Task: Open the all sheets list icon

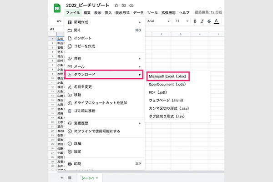Action: (70, 177)
